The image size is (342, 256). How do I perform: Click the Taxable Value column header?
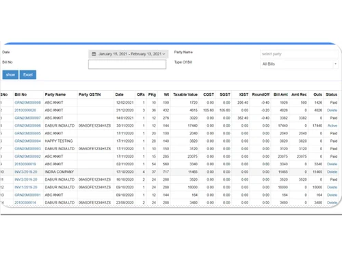click(185, 94)
